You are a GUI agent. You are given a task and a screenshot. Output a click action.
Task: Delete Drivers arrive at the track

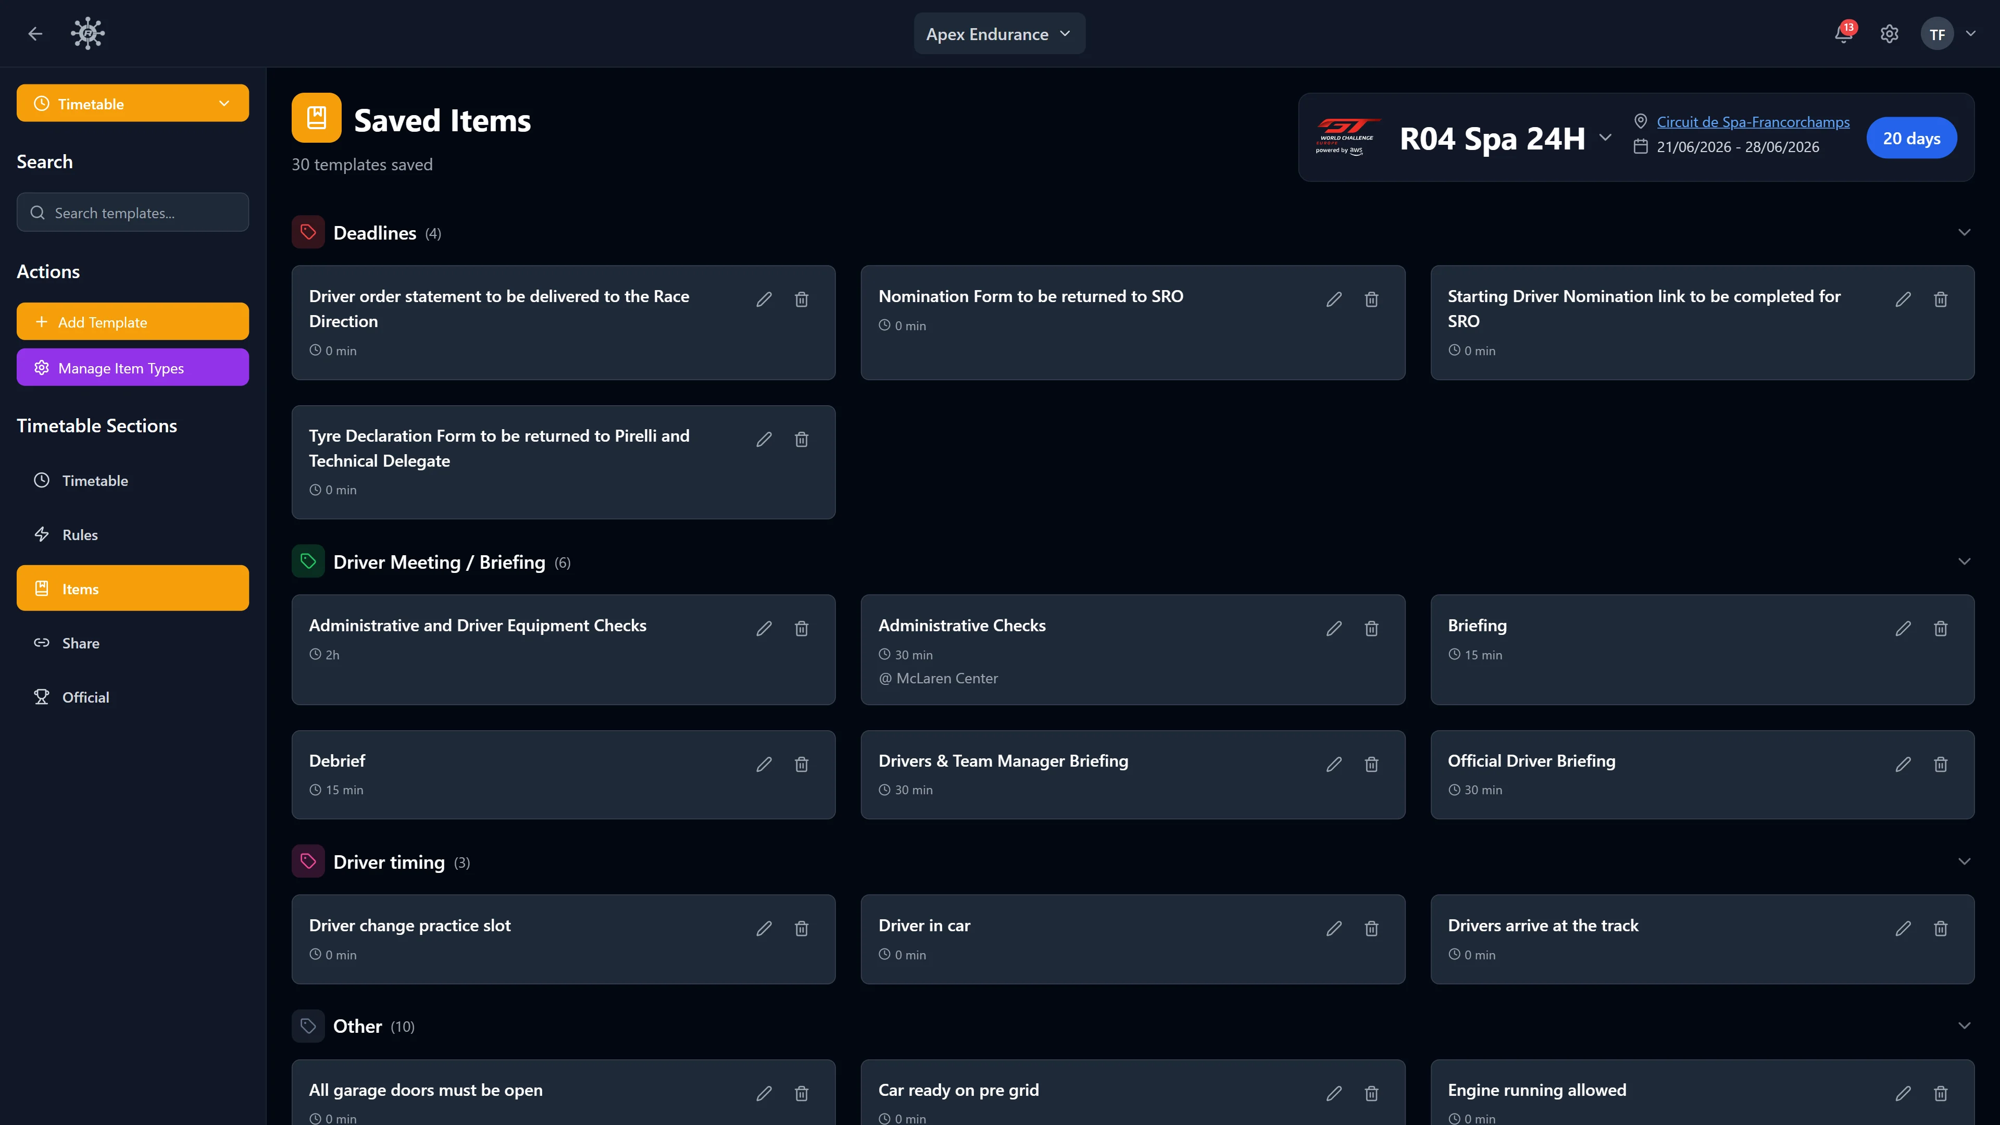click(x=1941, y=929)
